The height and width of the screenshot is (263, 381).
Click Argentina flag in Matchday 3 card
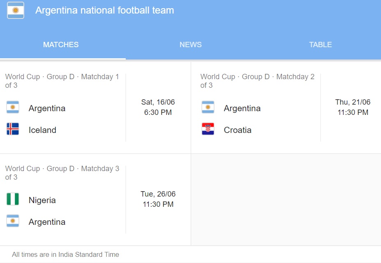13,221
